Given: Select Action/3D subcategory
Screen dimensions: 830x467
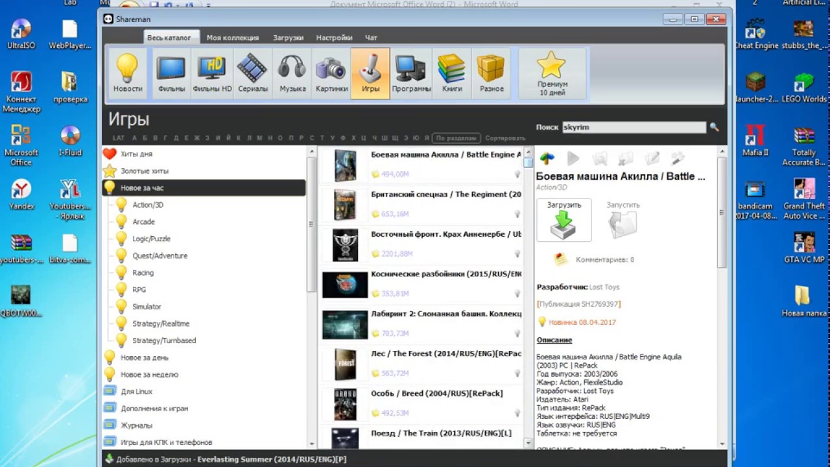Looking at the screenshot, I should point(148,205).
